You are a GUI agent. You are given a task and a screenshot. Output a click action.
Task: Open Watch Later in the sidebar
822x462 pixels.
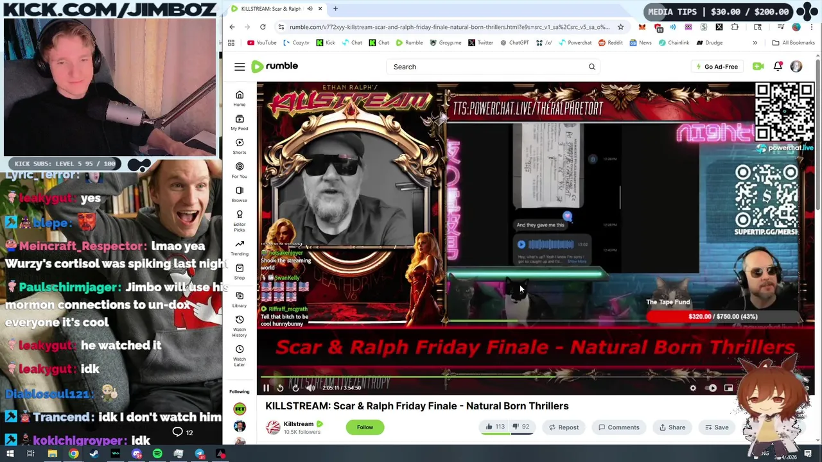240,355
